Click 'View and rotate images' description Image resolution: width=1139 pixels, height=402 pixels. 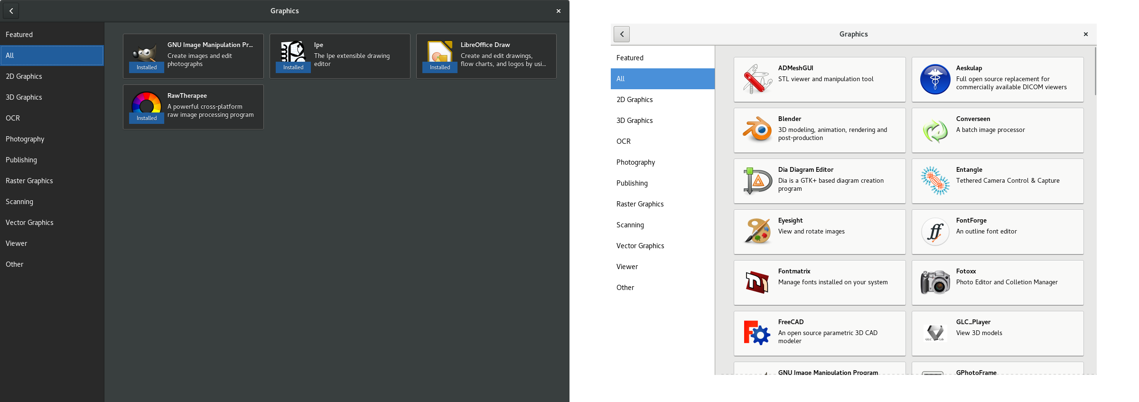(811, 231)
